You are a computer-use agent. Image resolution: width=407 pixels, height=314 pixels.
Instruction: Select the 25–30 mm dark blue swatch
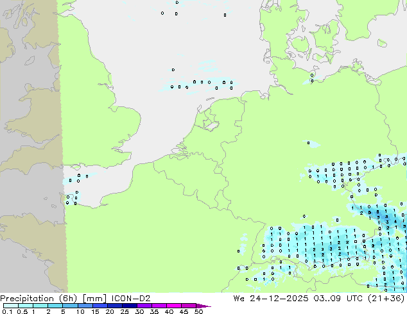pos(129,306)
